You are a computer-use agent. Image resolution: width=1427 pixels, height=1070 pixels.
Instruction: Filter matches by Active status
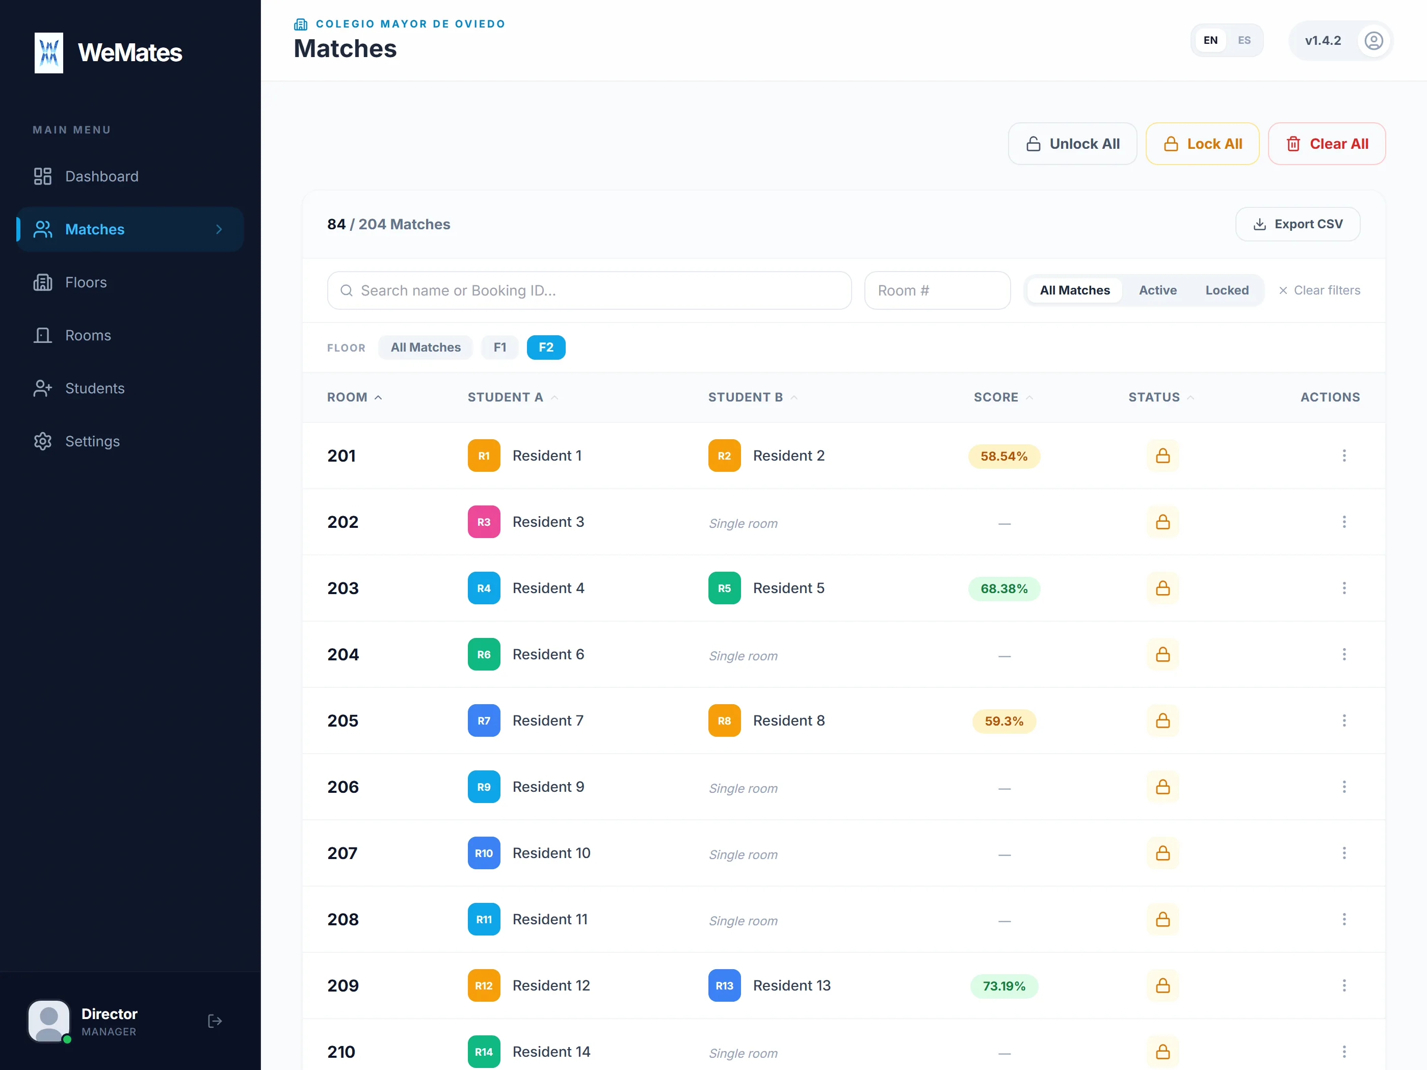point(1157,290)
